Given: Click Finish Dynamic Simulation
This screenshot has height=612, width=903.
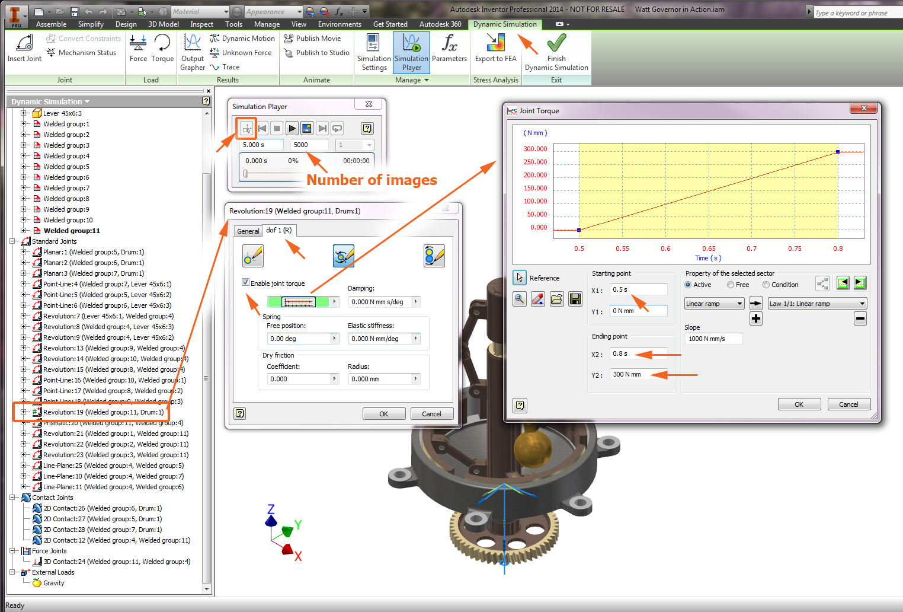Looking at the screenshot, I should point(556,52).
